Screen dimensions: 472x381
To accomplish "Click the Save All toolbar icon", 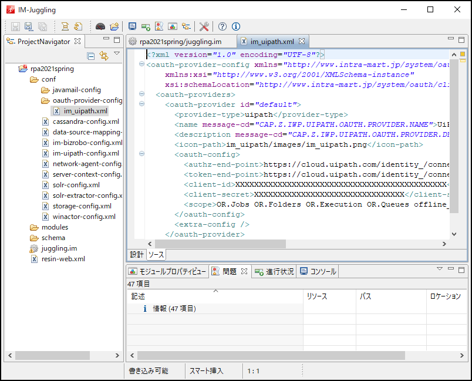I will [42, 26].
